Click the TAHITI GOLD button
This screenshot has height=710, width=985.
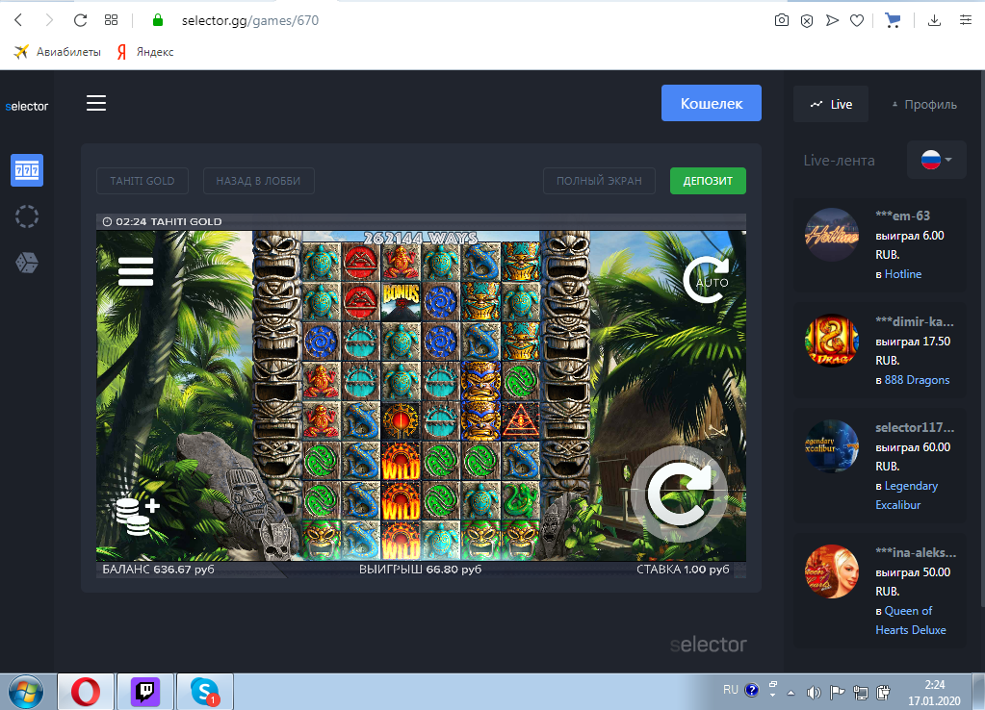143,181
